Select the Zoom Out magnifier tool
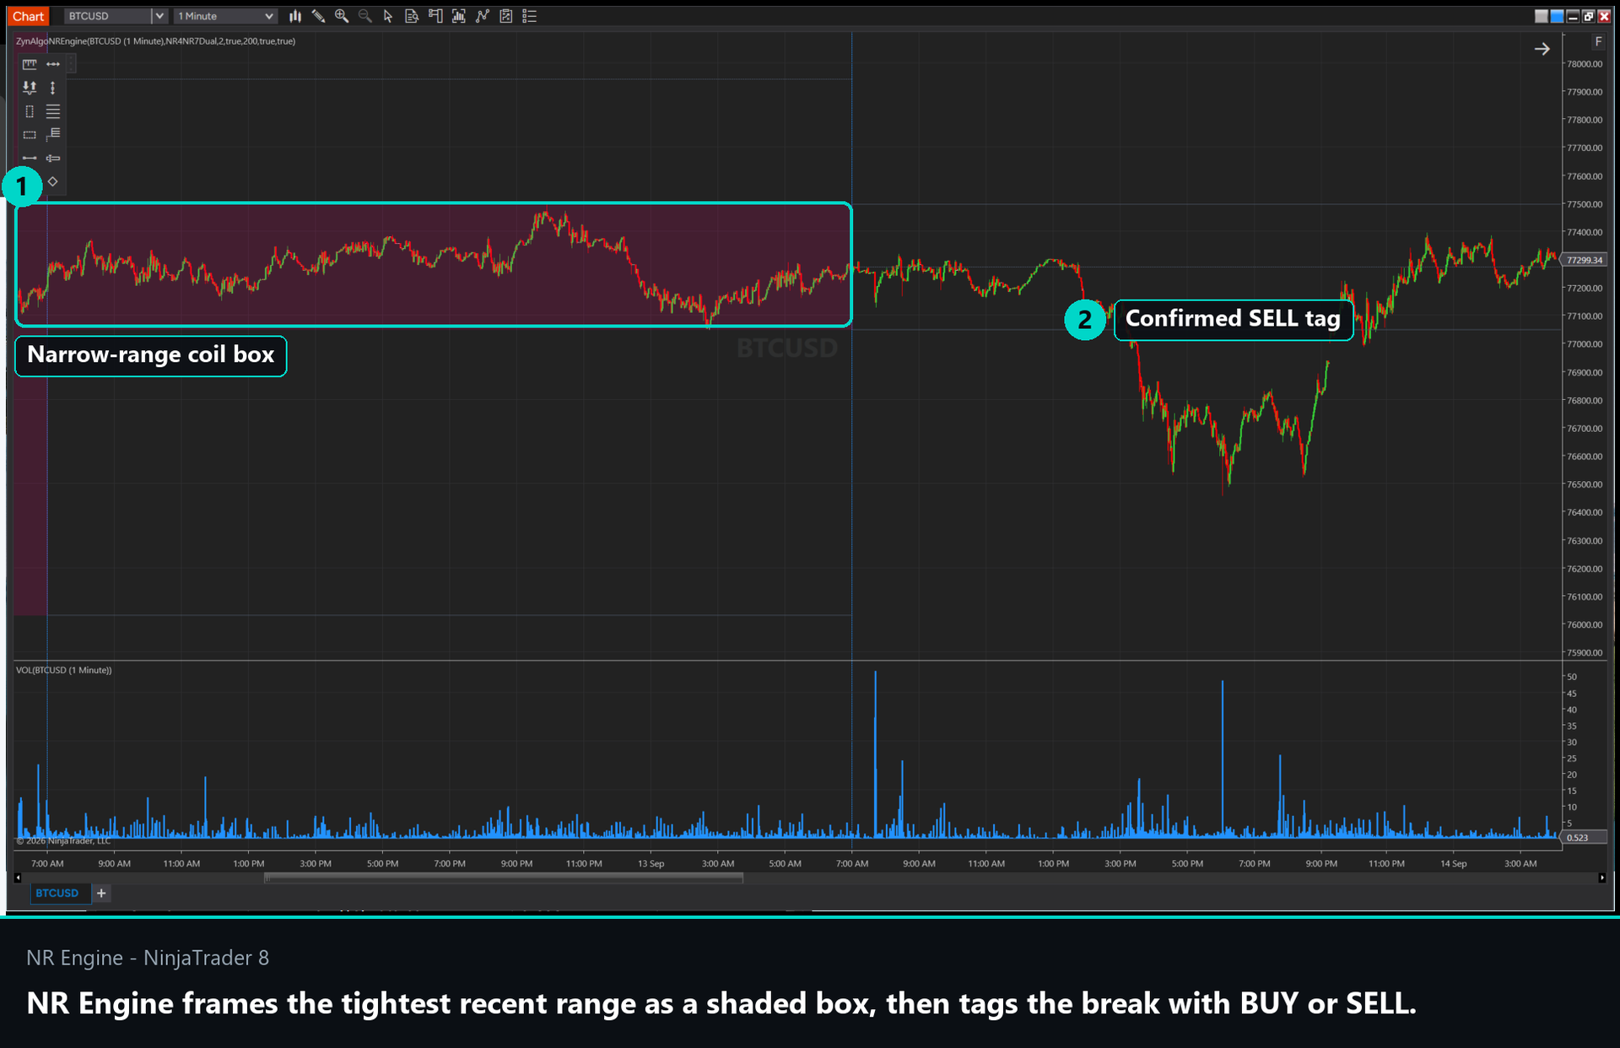This screenshot has height=1048, width=1620. point(365,16)
